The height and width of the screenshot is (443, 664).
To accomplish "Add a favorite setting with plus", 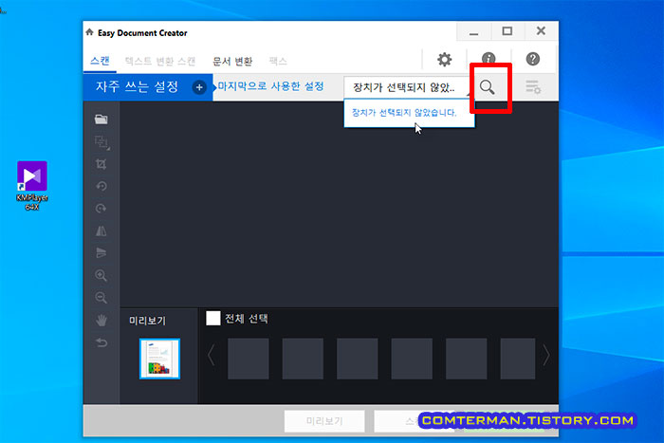I will point(199,87).
